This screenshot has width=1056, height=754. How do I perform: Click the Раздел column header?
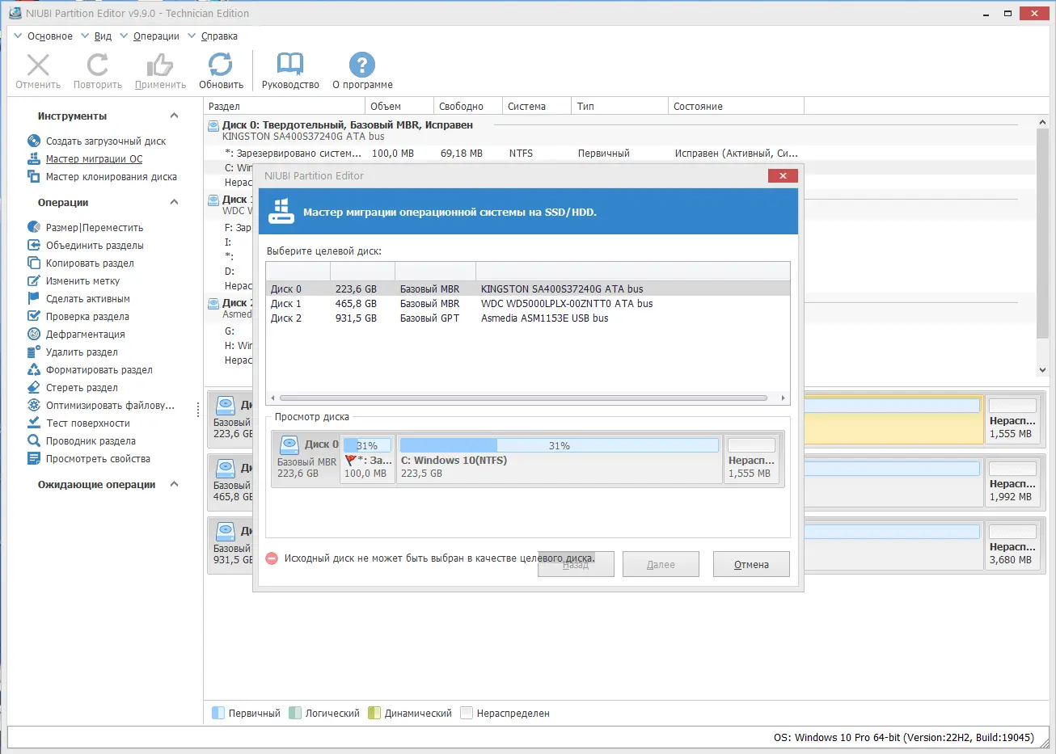[x=285, y=106]
